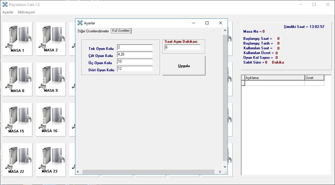
Task: Click the settings vertical scrollbar down arrow
Action: [x=225, y=167]
